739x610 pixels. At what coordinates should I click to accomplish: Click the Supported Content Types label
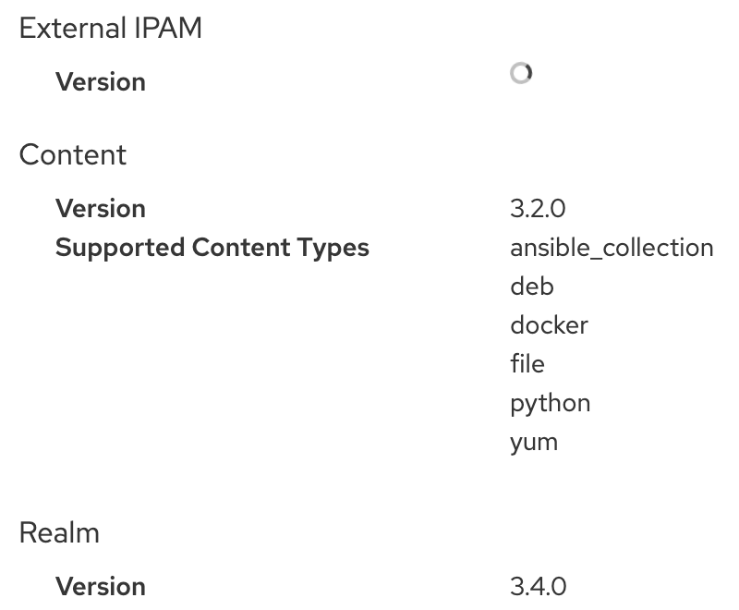212,248
